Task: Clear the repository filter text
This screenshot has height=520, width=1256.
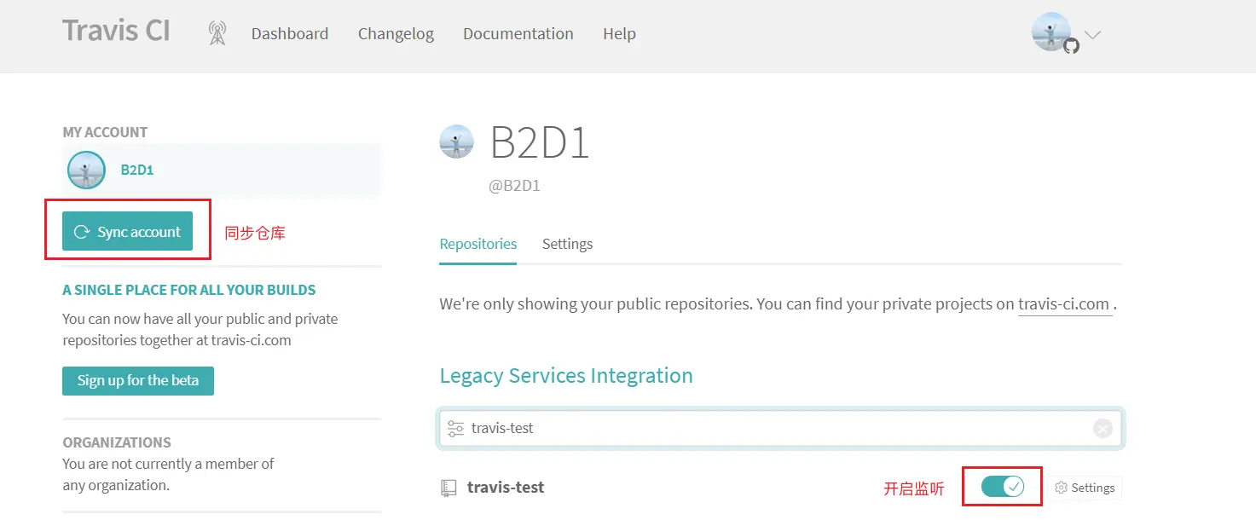Action: pyautogui.click(x=1103, y=429)
